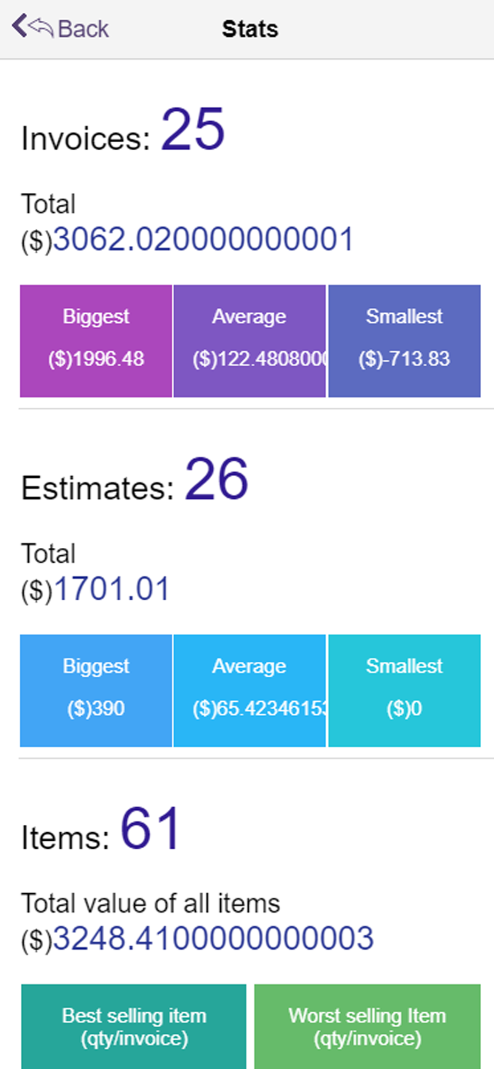Select the invoices total 3062.02 amount

pyautogui.click(x=203, y=239)
